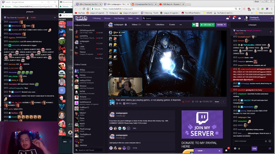Switch to the Best of Russian YouTube tab
The width and height of the screenshot is (275, 154).
coord(171,4)
